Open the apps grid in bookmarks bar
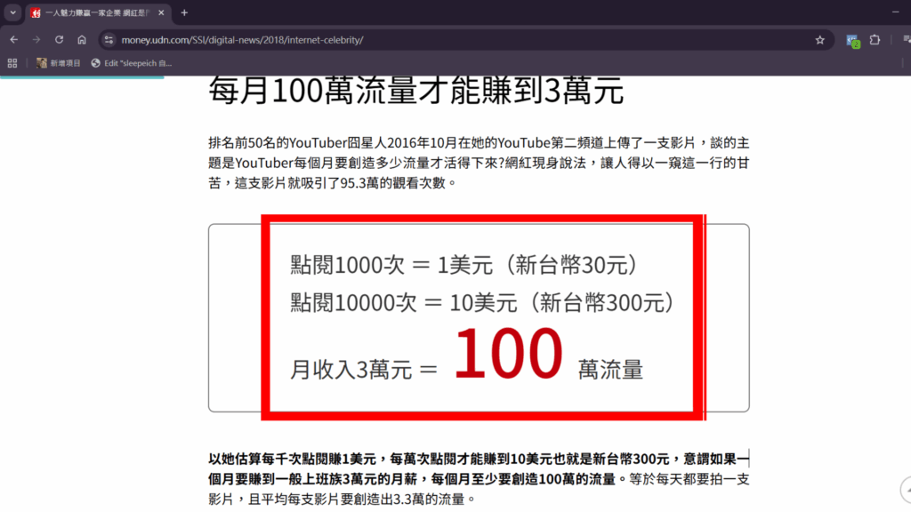This screenshot has height=512, width=911. (12, 63)
